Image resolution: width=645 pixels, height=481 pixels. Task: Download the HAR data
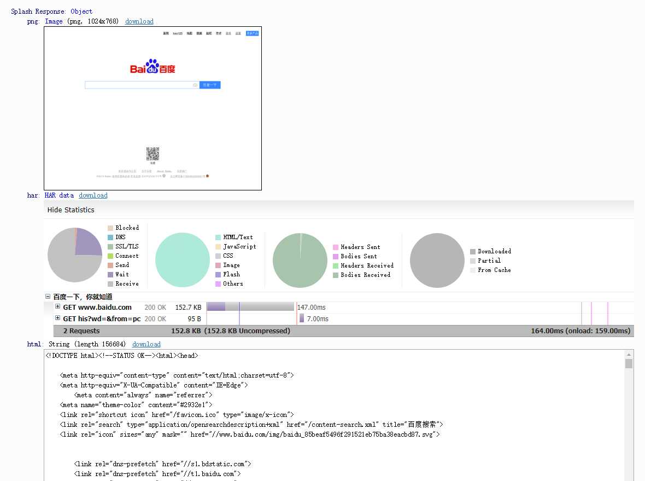[x=93, y=195]
